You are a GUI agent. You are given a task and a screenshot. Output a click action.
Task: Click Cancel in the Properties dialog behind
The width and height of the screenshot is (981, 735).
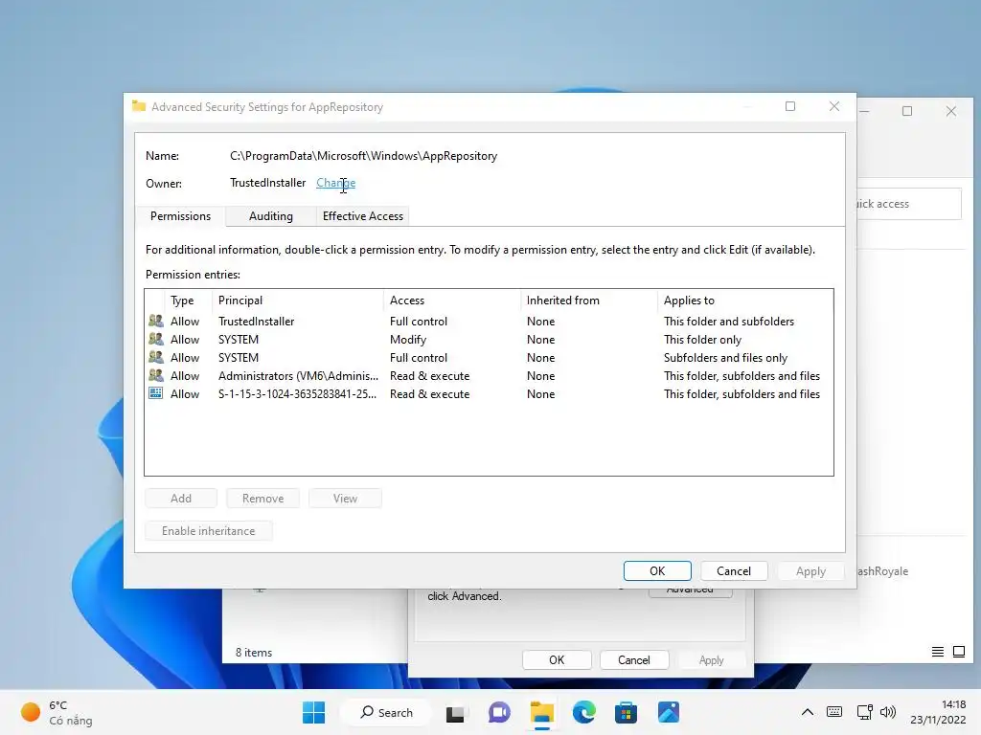point(634,660)
